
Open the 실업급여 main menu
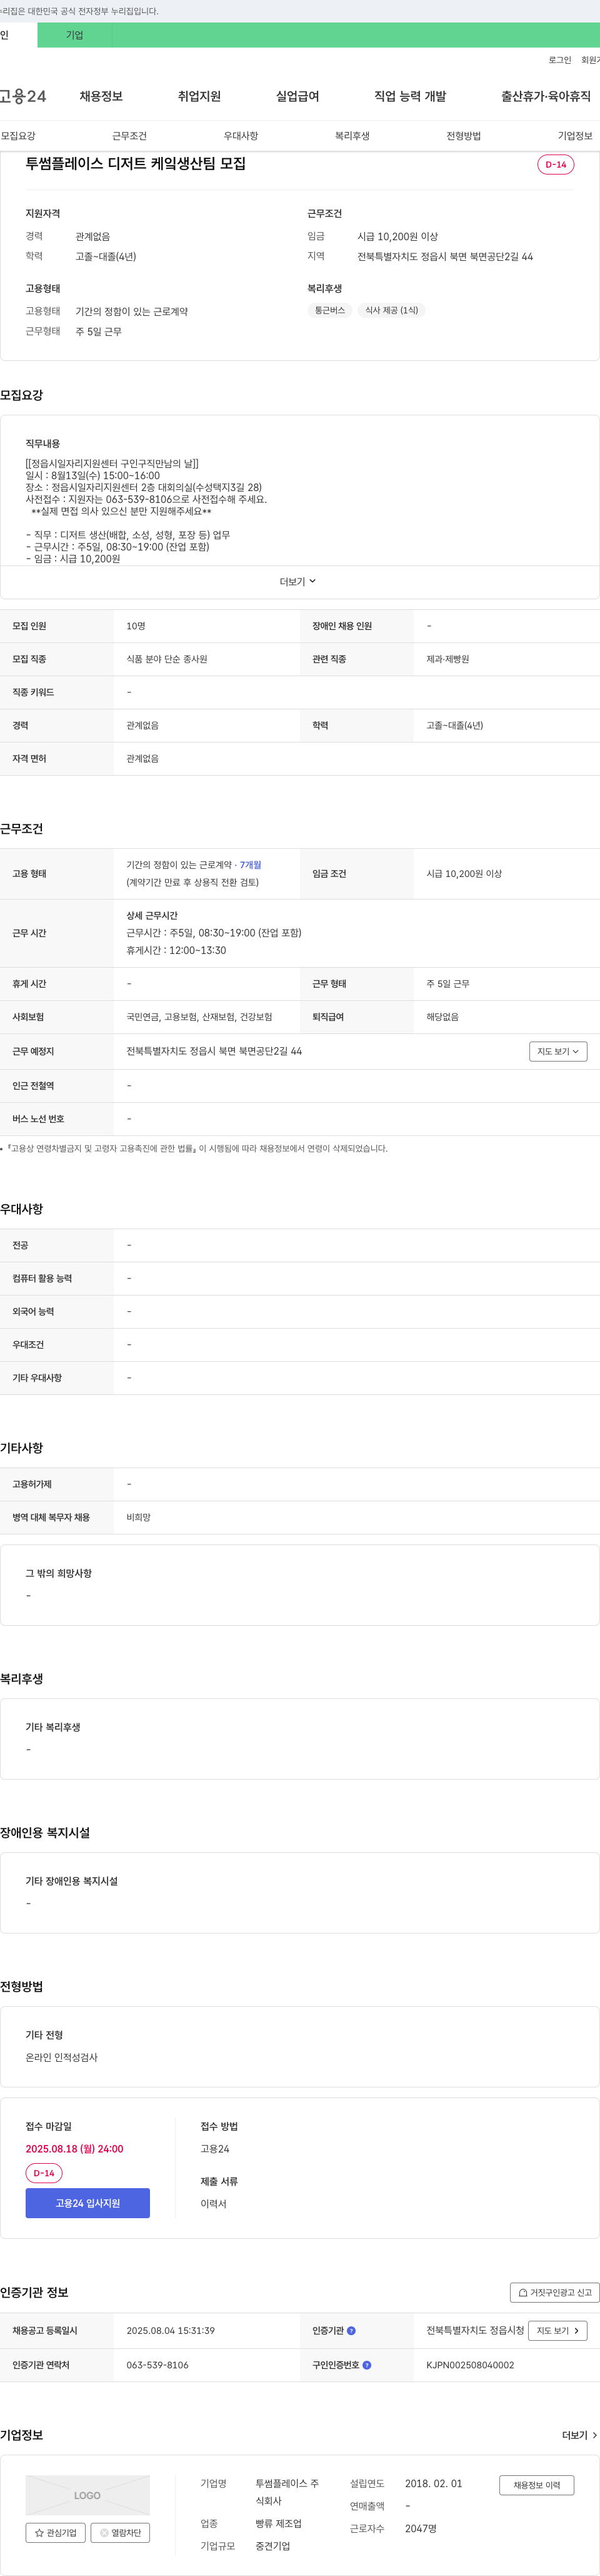pyautogui.click(x=297, y=96)
